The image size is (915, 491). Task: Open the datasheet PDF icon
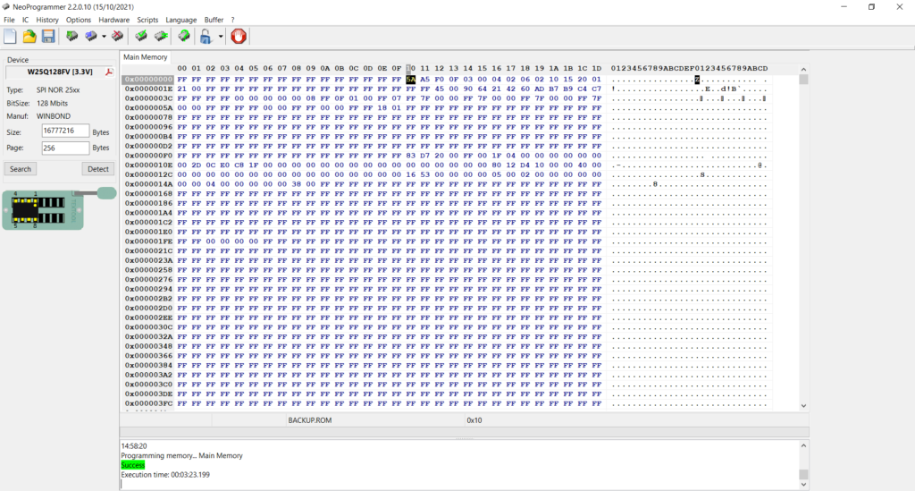109,72
